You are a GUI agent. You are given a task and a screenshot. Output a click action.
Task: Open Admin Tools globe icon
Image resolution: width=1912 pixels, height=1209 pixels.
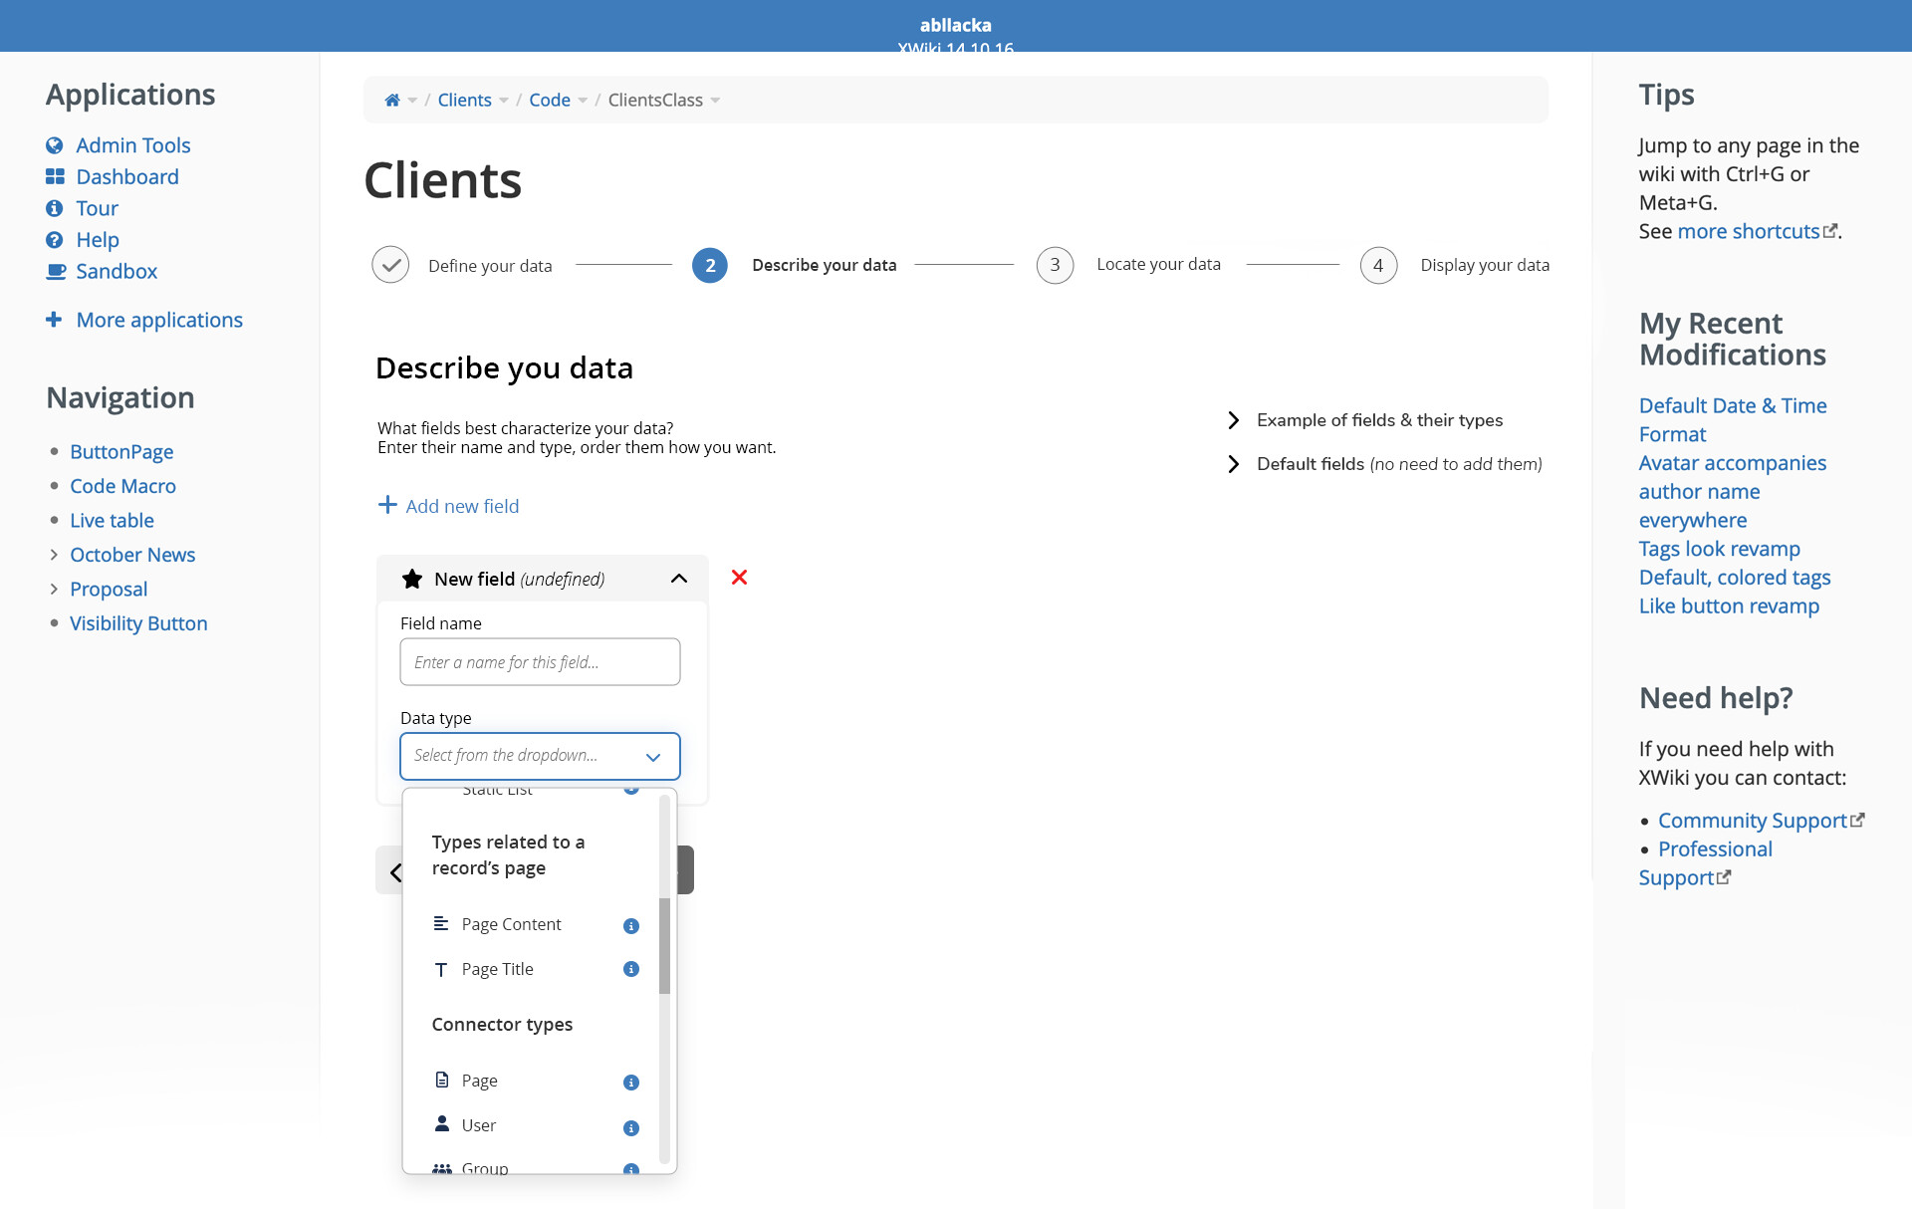pyautogui.click(x=55, y=145)
